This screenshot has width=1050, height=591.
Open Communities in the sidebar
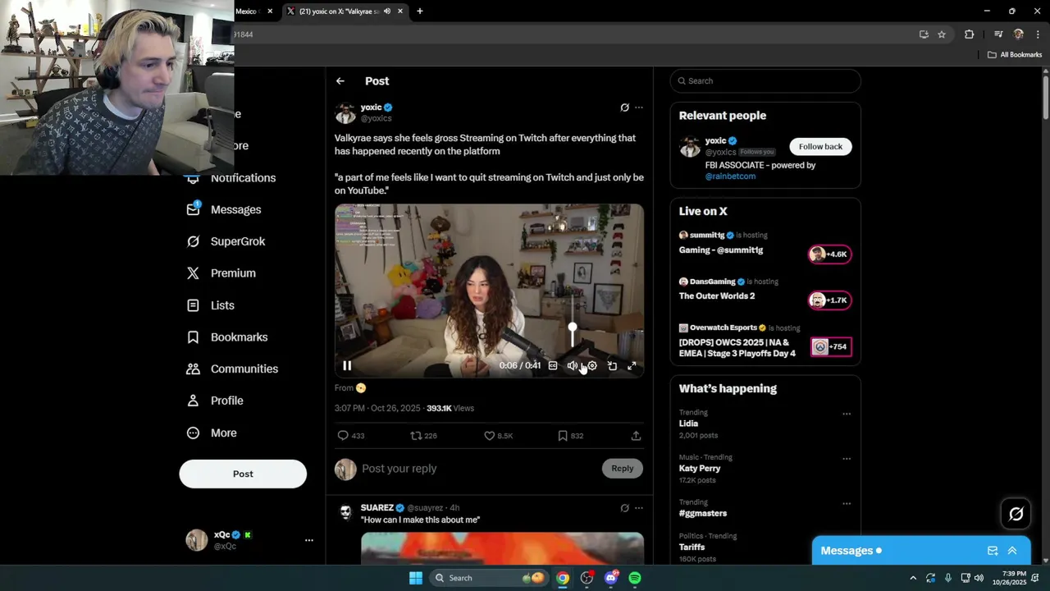click(x=232, y=369)
